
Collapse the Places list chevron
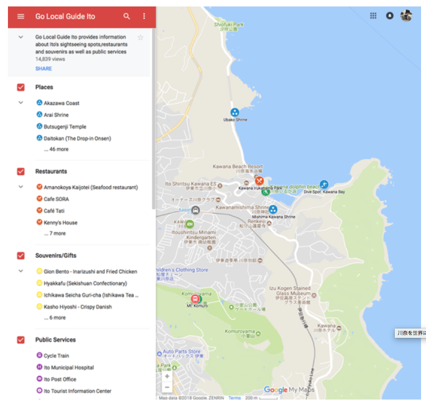point(21,103)
